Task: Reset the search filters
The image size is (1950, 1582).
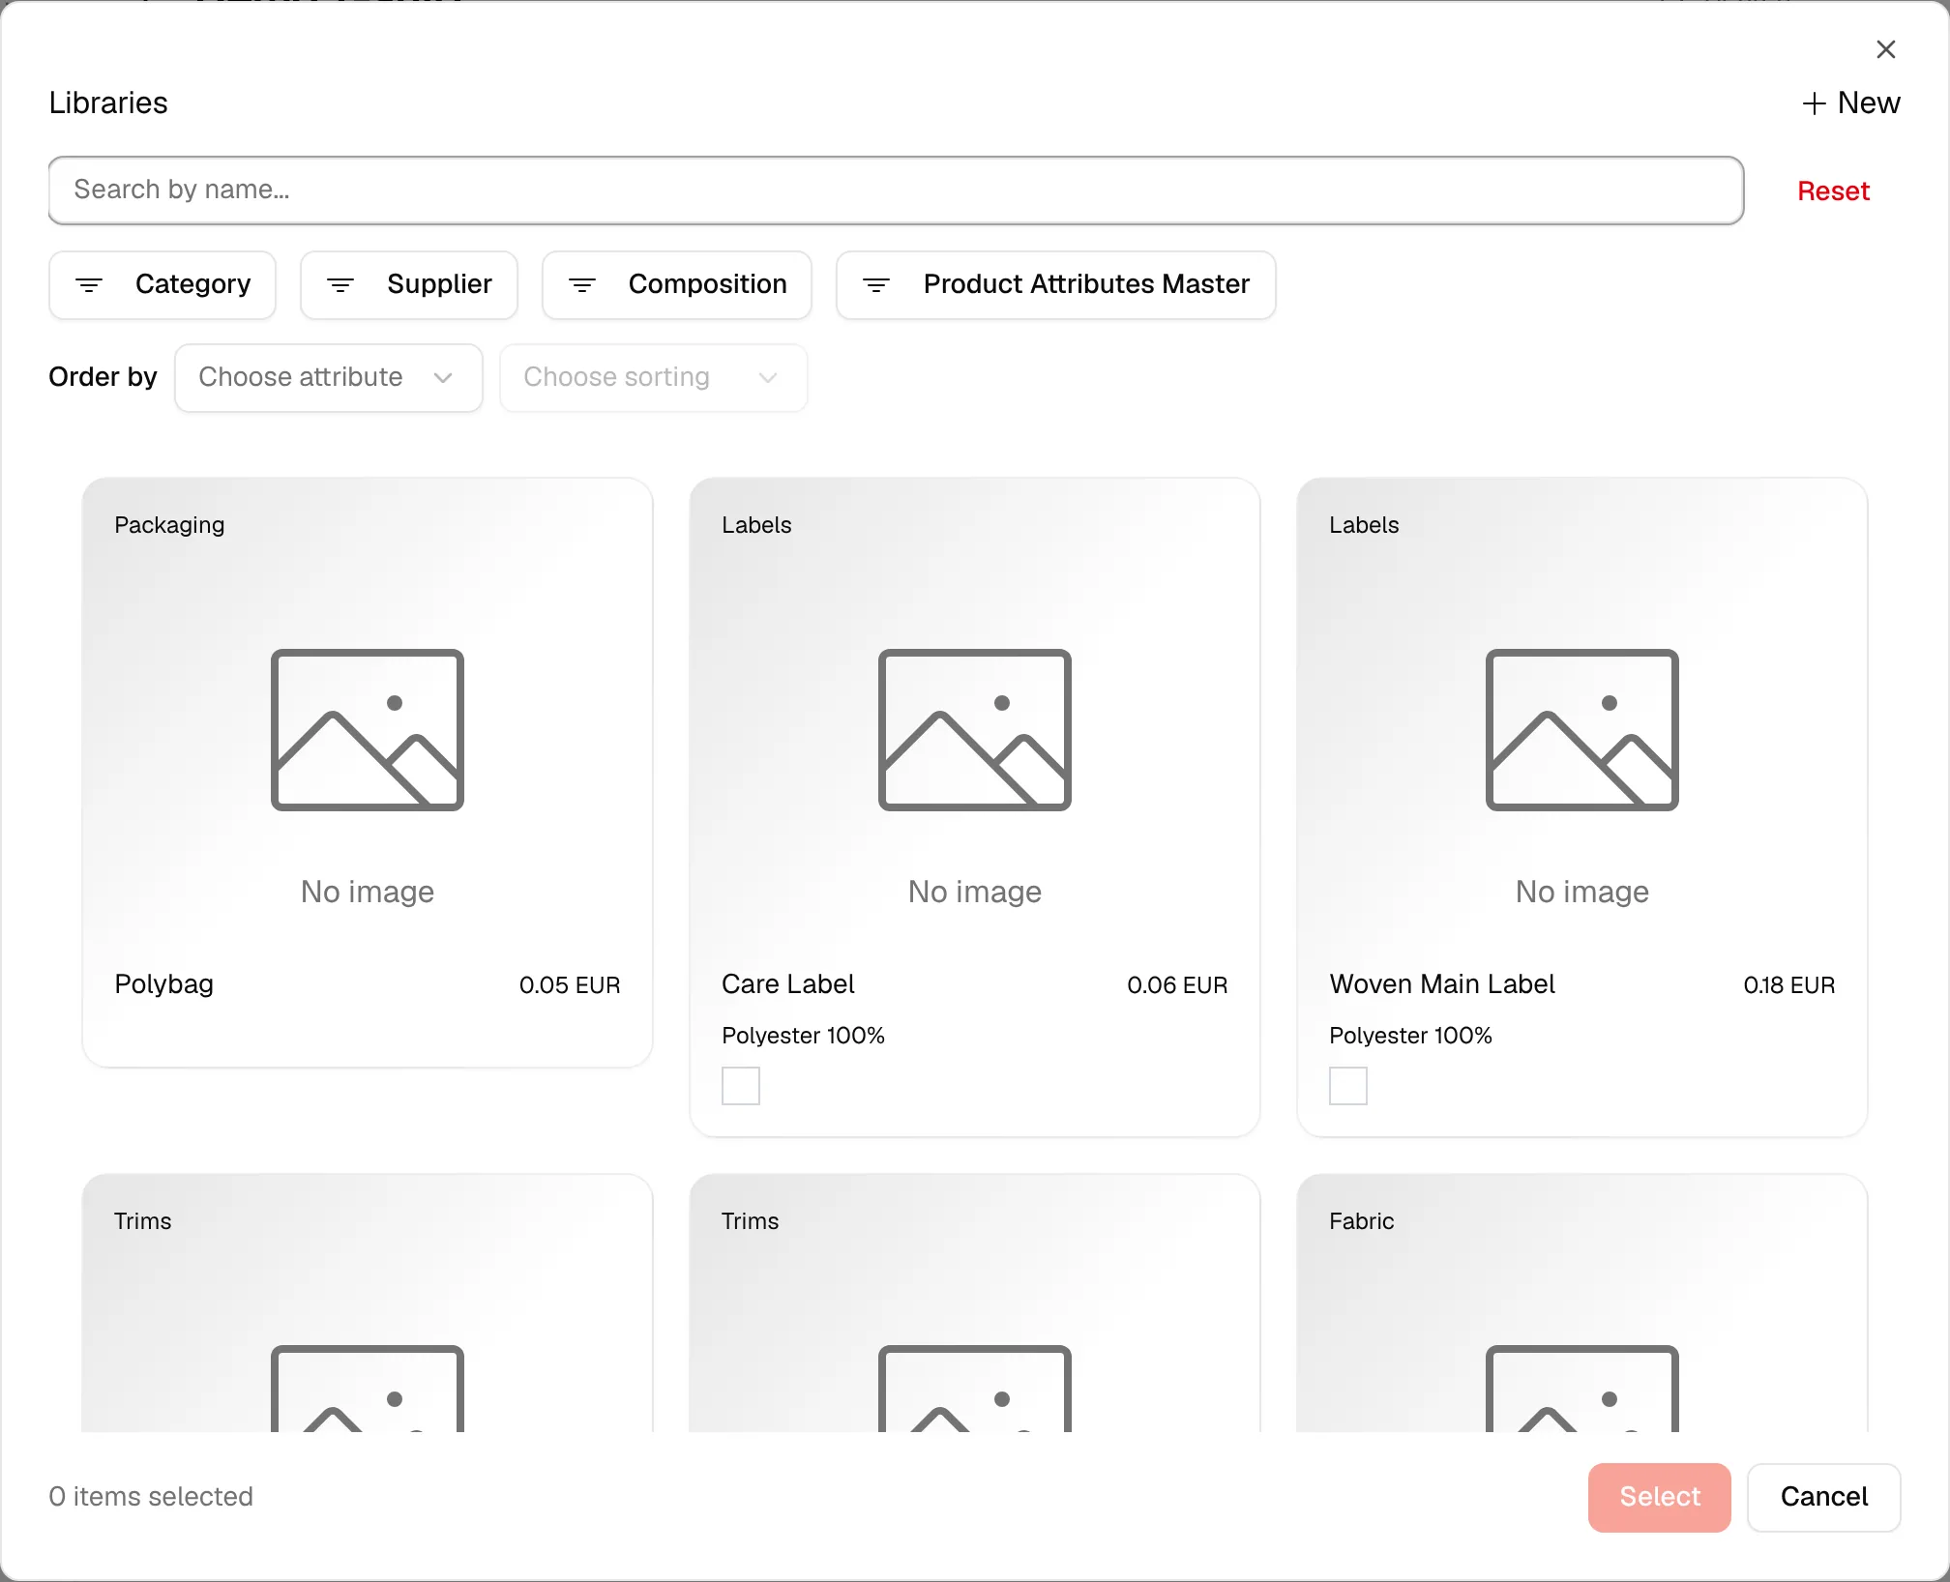Action: pos(1833,190)
